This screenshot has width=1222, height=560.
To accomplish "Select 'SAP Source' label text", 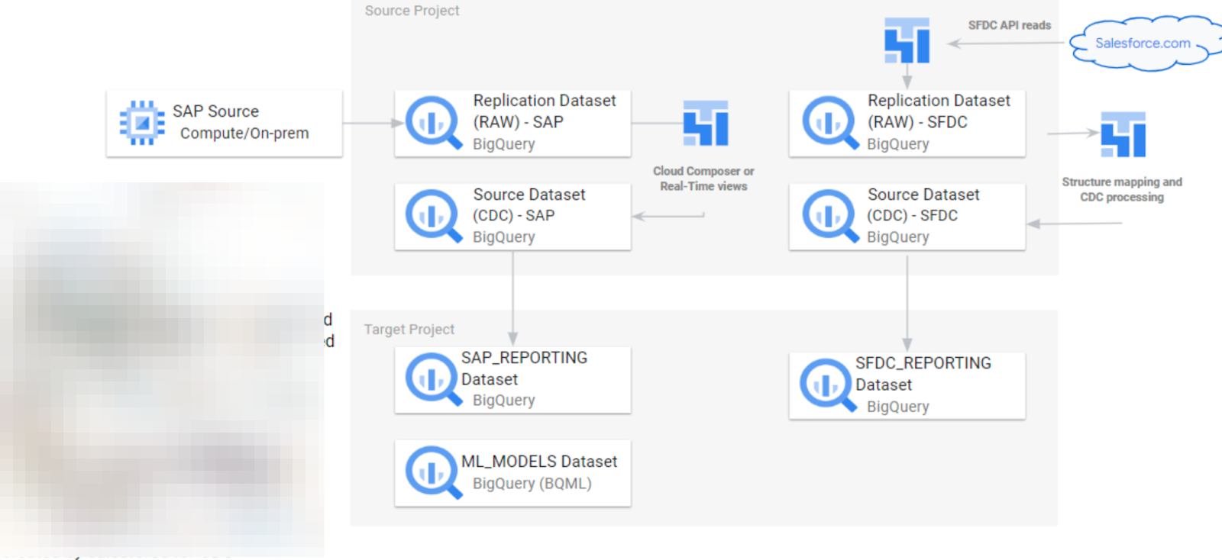I will point(215,111).
